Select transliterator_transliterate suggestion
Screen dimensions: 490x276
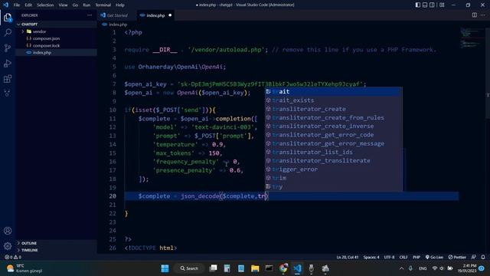[334, 160]
